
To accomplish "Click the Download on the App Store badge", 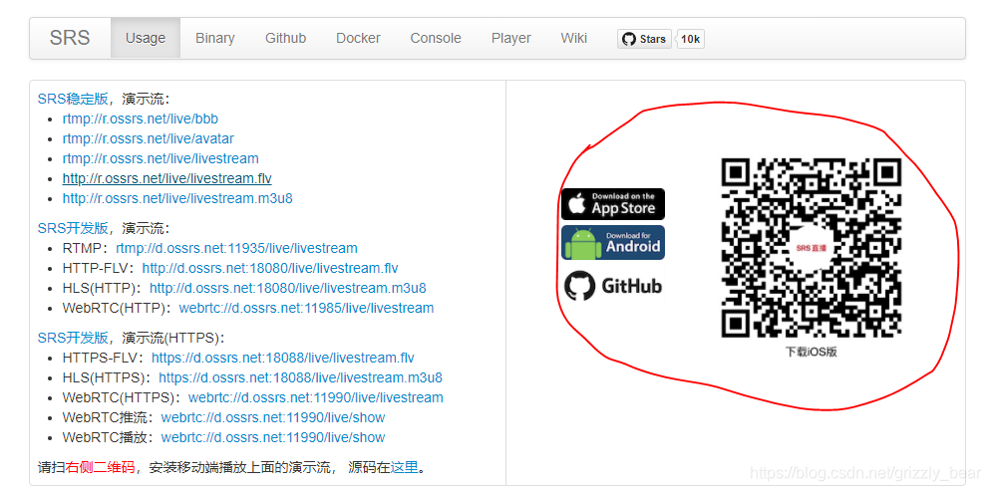I will [x=613, y=204].
